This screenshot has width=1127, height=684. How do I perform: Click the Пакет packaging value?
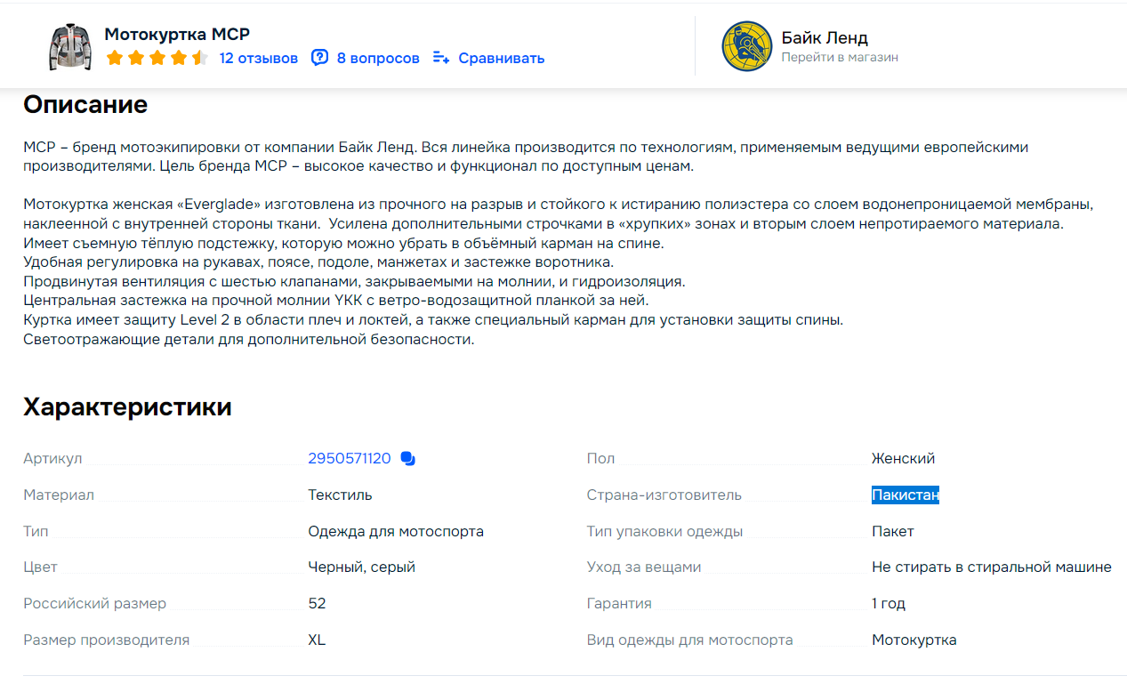(892, 532)
